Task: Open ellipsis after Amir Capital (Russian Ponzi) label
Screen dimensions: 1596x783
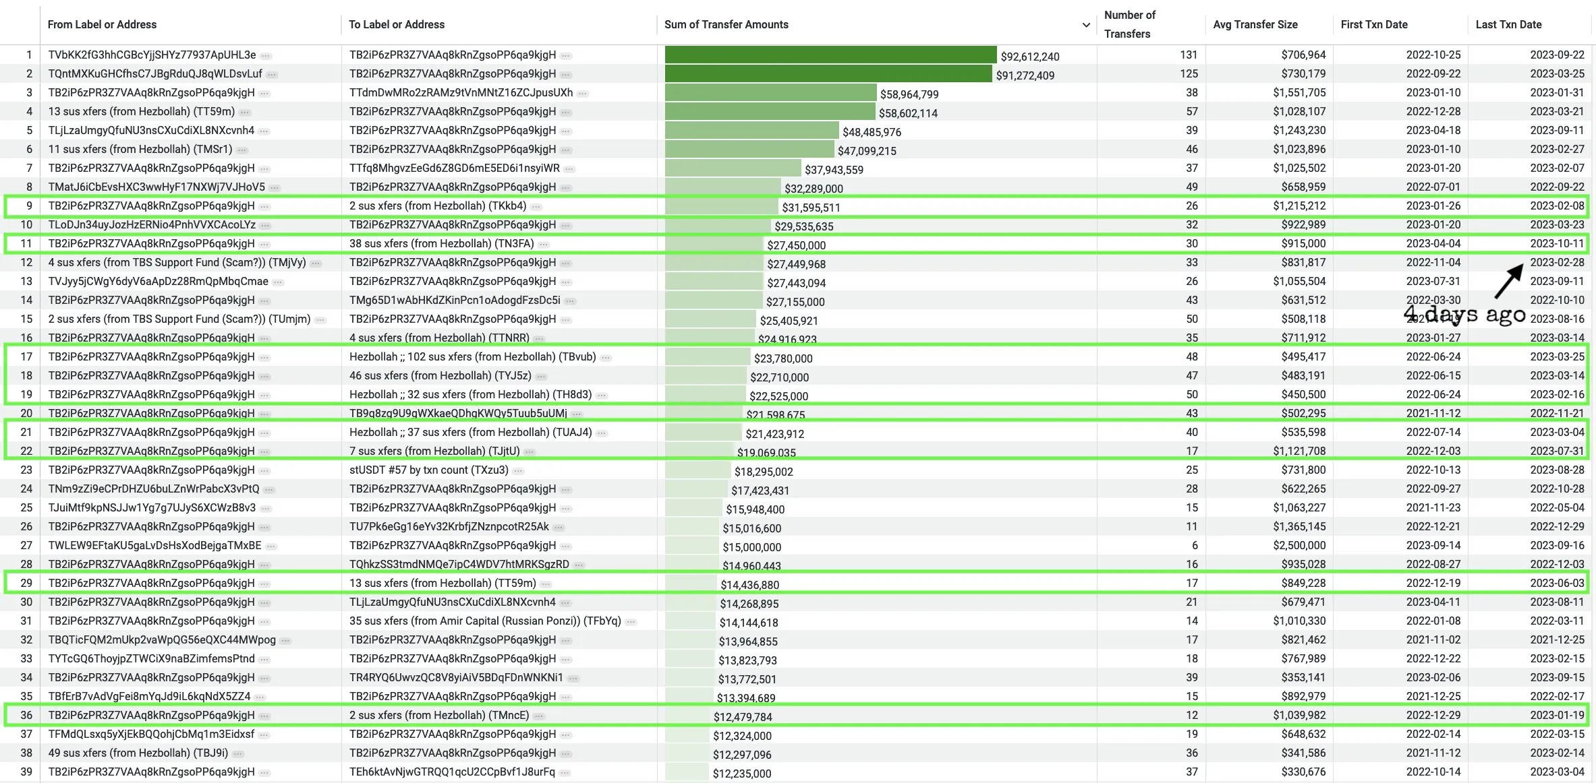Action: coord(631,621)
